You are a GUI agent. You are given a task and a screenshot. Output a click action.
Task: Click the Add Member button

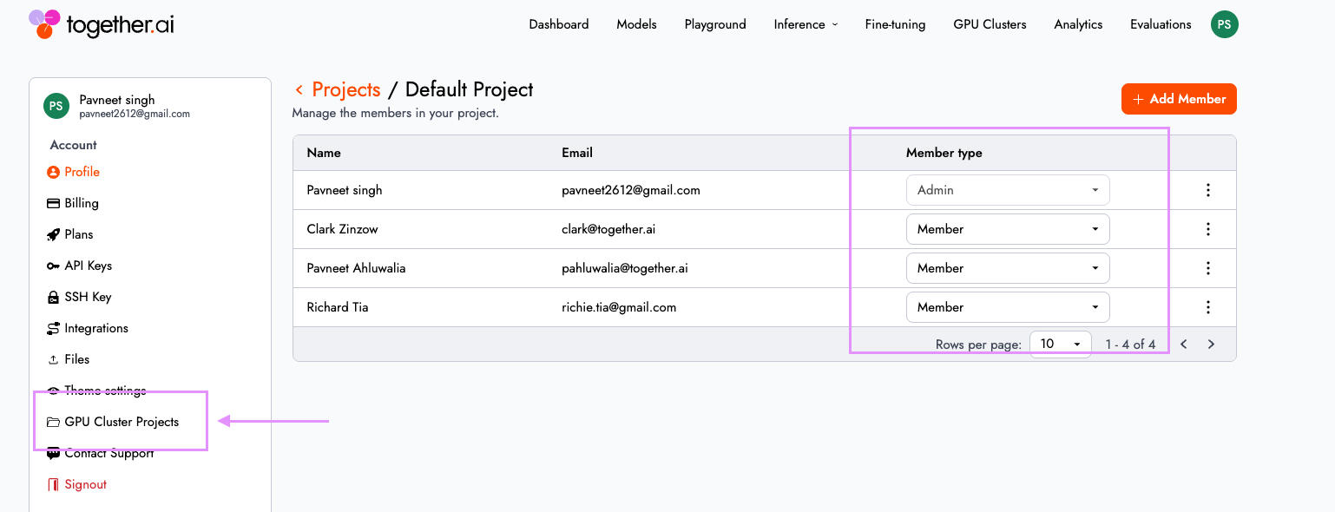tap(1179, 99)
